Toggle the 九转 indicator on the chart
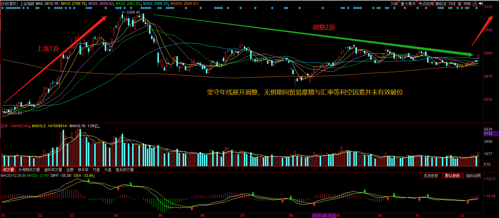The image size is (499, 218). point(394,4)
